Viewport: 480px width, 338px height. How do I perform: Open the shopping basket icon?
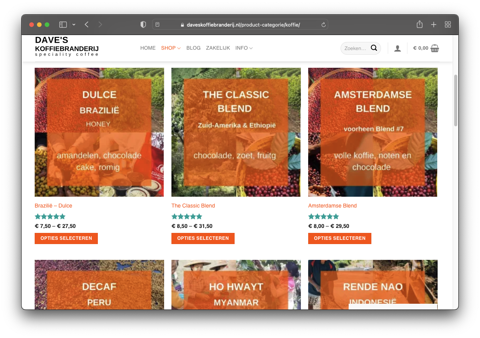tap(435, 49)
